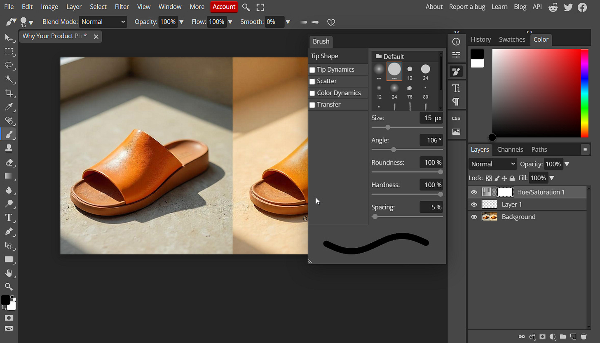Select the Eyedropper tool in the toolbar

tap(9, 107)
